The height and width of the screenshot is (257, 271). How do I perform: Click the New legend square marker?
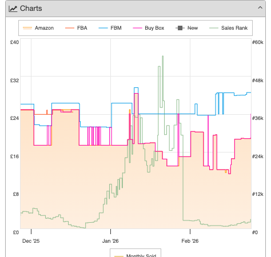click(180, 28)
